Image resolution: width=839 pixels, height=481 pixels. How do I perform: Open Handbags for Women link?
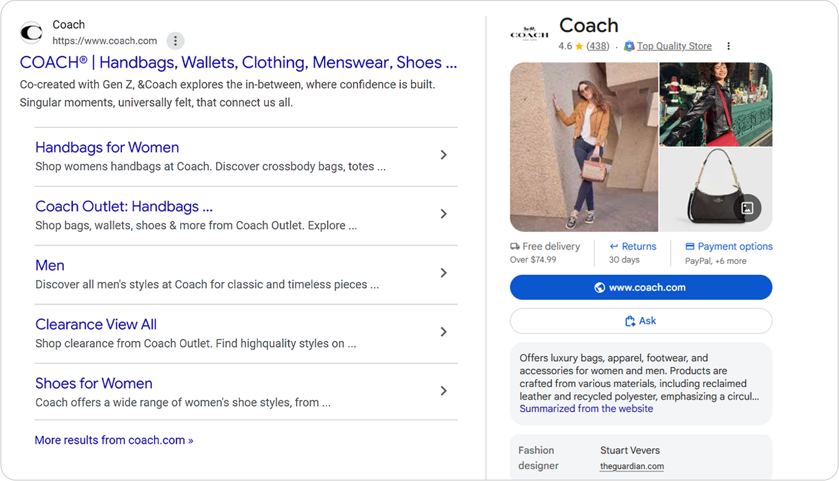tap(107, 147)
